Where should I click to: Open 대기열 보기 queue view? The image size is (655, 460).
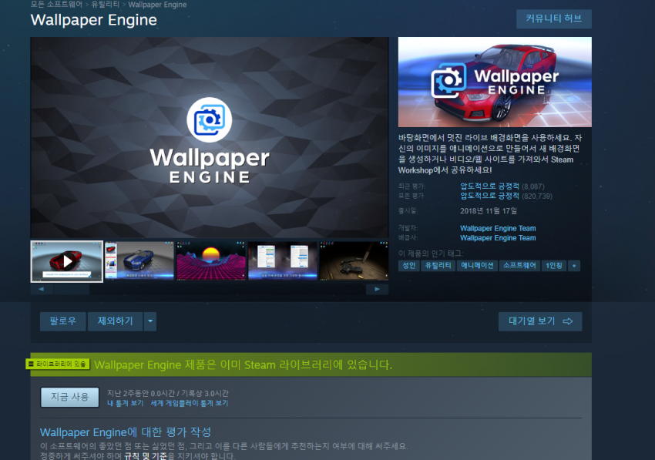pos(540,321)
